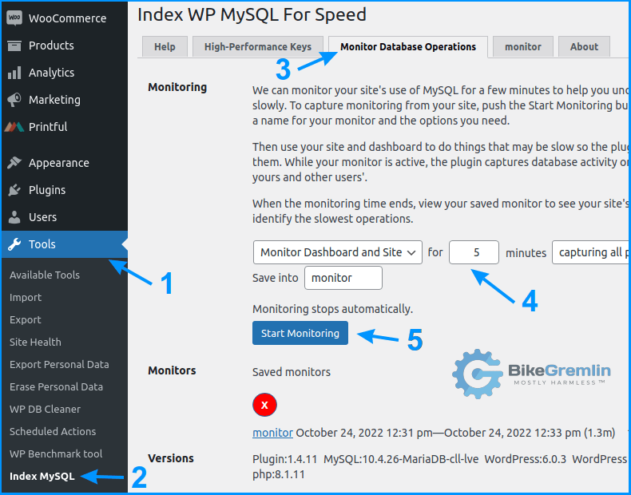The image size is (631, 495).
Task: Open Analytics menu item
Action: pyautogui.click(x=65, y=73)
